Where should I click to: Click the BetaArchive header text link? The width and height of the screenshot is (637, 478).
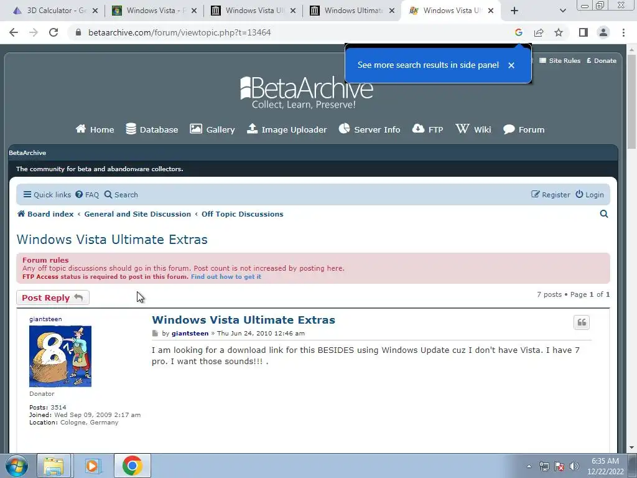coord(27,153)
